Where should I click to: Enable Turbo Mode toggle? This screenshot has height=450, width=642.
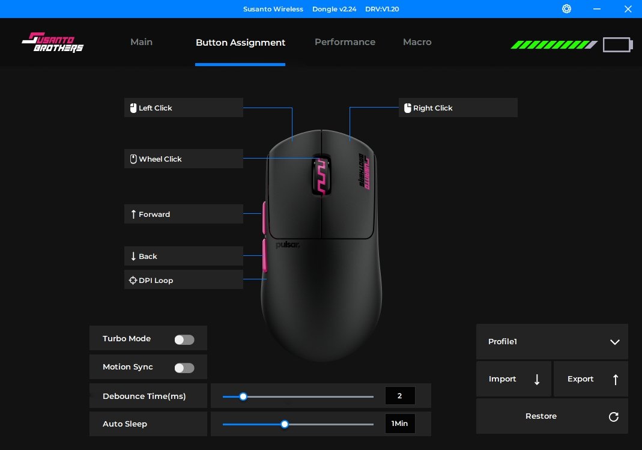click(184, 339)
